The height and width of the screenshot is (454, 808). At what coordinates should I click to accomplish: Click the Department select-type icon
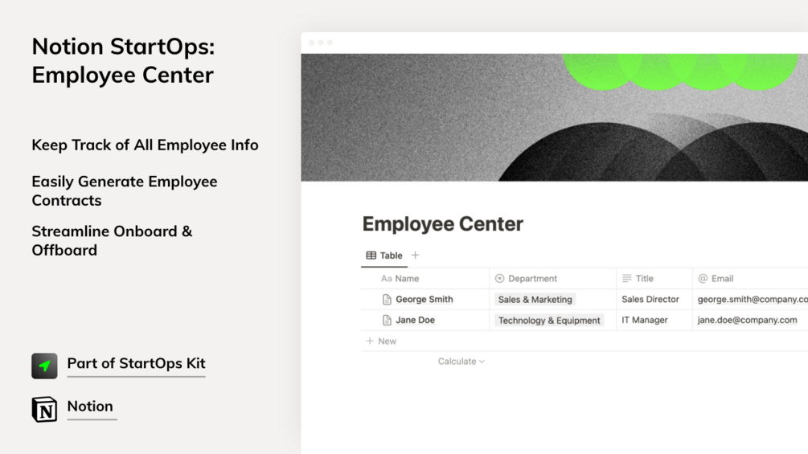499,279
